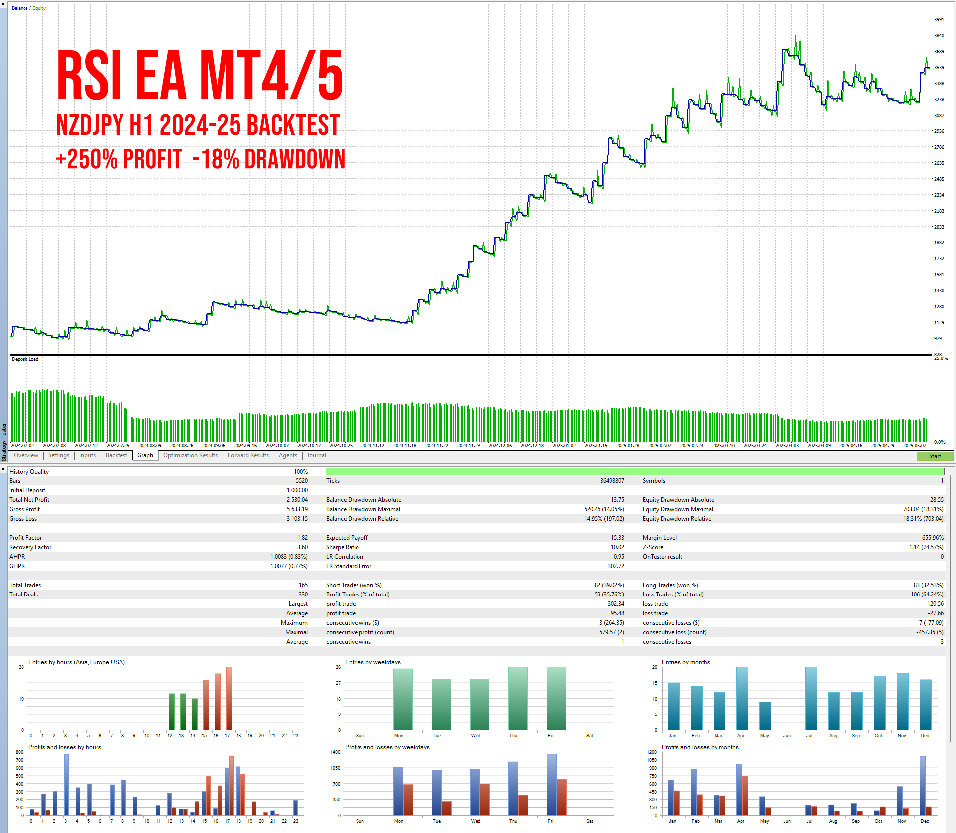Click the hour 17 entries bar
Screen dimensions: 956x833
[229, 699]
